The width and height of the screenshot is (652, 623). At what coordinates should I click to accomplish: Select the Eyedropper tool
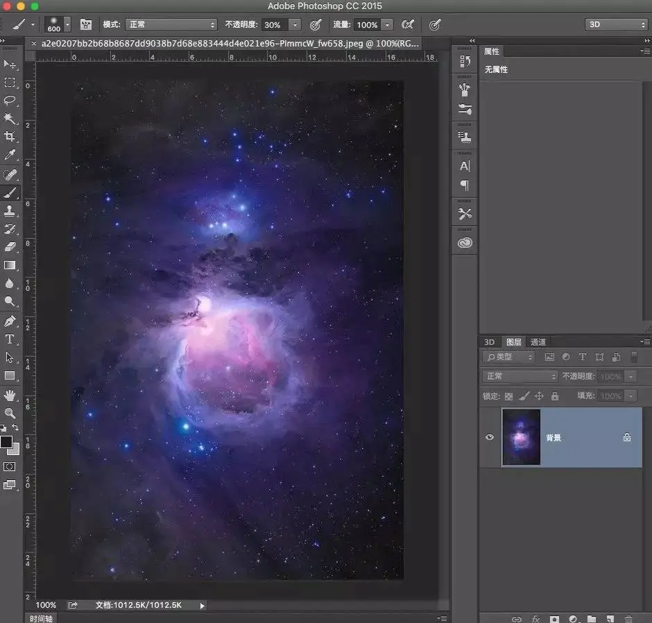tap(10, 155)
